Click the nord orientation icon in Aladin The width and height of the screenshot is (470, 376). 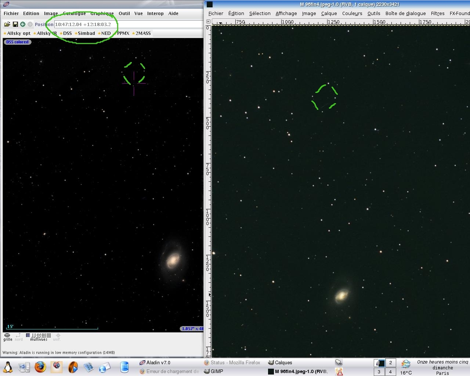(18, 337)
